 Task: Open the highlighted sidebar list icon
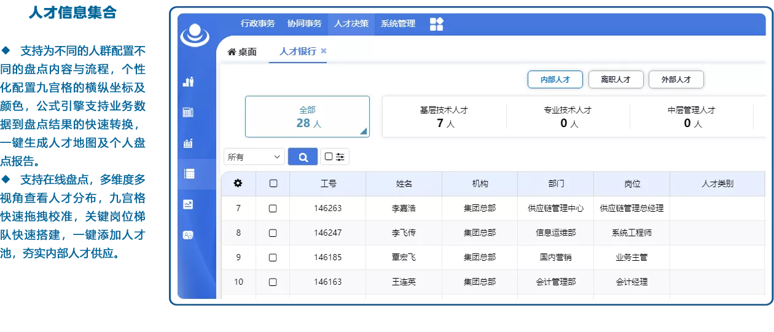(x=189, y=174)
